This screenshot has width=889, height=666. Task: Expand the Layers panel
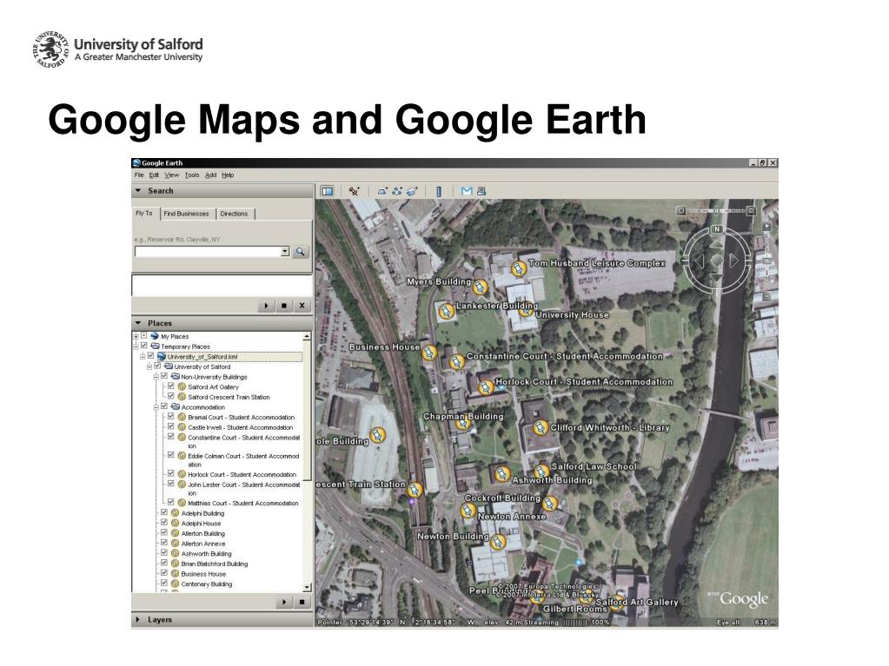(138, 620)
